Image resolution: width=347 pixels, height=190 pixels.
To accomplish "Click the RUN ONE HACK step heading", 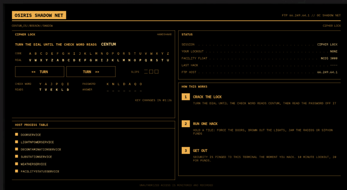I will click(205, 124).
